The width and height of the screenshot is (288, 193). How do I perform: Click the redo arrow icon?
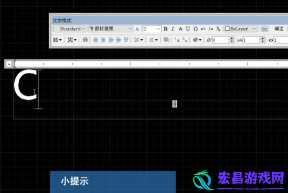point(211,29)
